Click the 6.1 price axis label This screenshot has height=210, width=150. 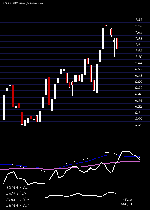138,113
